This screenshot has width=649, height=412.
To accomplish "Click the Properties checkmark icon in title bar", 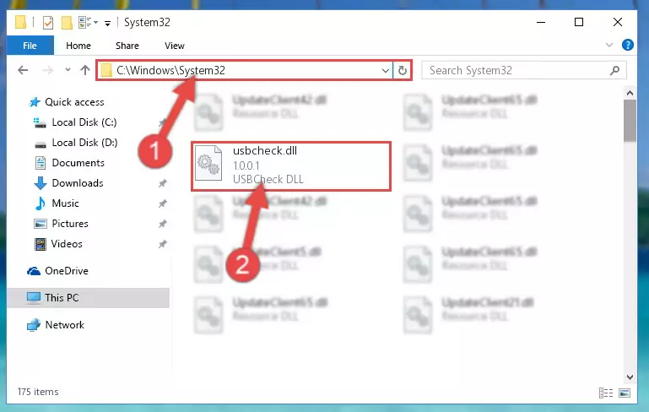I will point(48,22).
